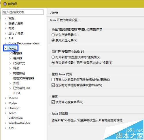
Task: Choose 在当前透视图中显示类型层次结构视图(T) radio
Action: [x=53, y=63]
